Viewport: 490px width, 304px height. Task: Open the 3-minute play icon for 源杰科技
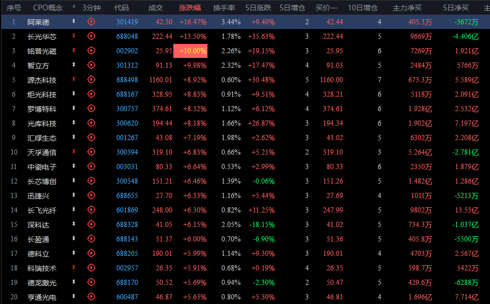pos(92,80)
